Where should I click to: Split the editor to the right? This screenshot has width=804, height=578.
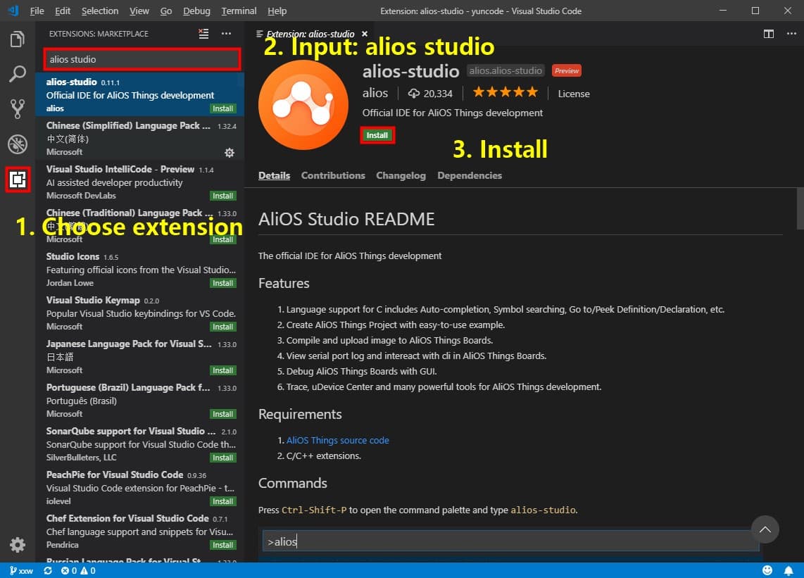769,34
